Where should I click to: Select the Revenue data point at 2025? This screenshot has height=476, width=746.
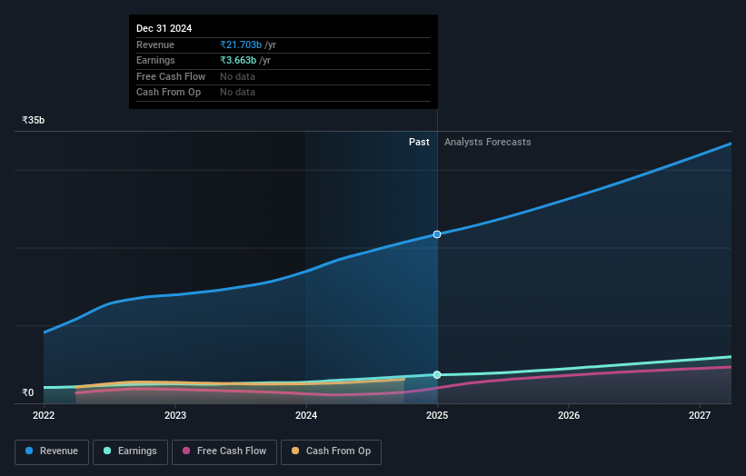tap(437, 234)
